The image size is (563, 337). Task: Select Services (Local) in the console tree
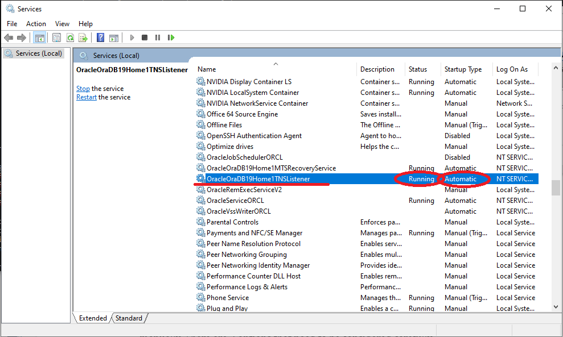point(39,53)
